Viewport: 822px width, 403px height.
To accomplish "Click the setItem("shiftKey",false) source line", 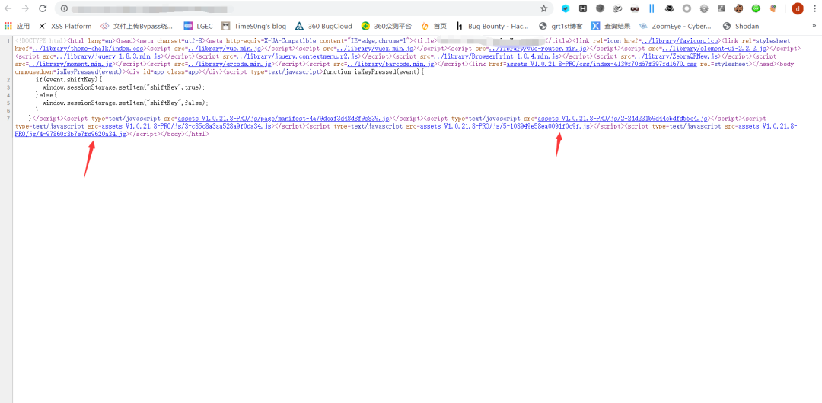I will point(126,103).
